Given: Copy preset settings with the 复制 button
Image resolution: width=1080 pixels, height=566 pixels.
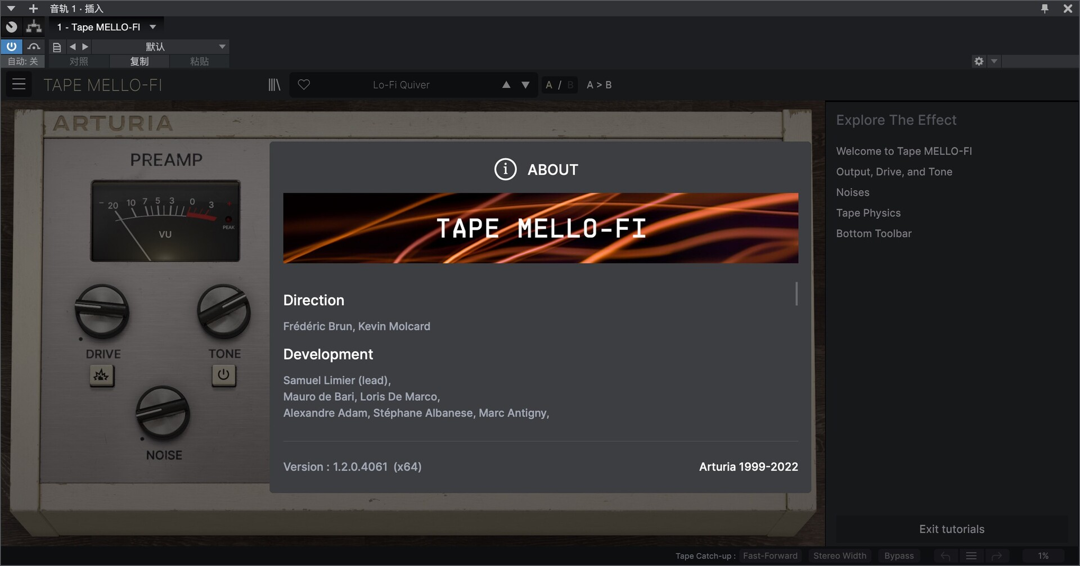Looking at the screenshot, I should coord(139,61).
